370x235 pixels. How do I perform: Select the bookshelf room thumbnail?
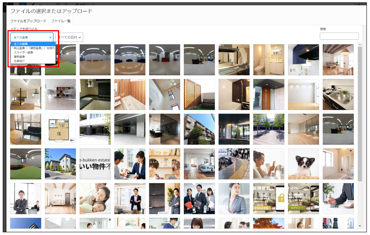pyautogui.click(x=60, y=94)
